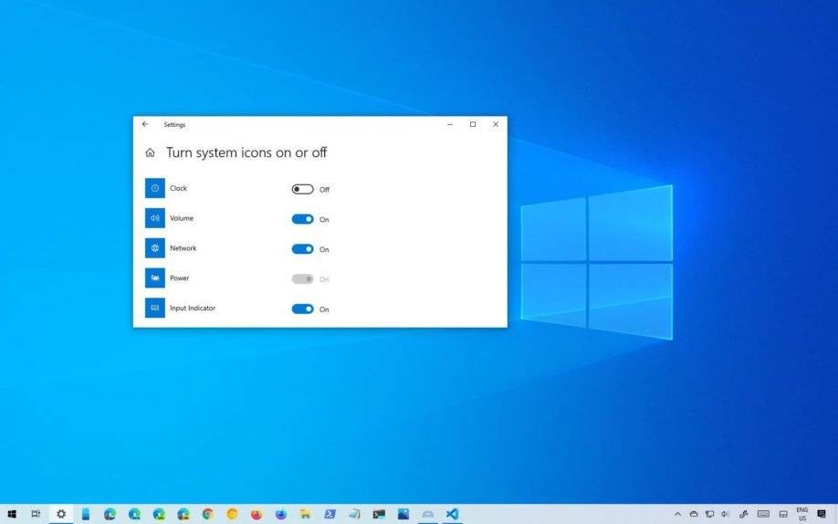Open the ENG US language switcher
The image size is (838, 524).
pyautogui.click(x=801, y=514)
